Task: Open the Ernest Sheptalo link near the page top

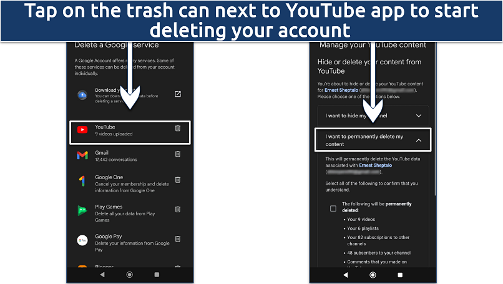Action: click(341, 90)
